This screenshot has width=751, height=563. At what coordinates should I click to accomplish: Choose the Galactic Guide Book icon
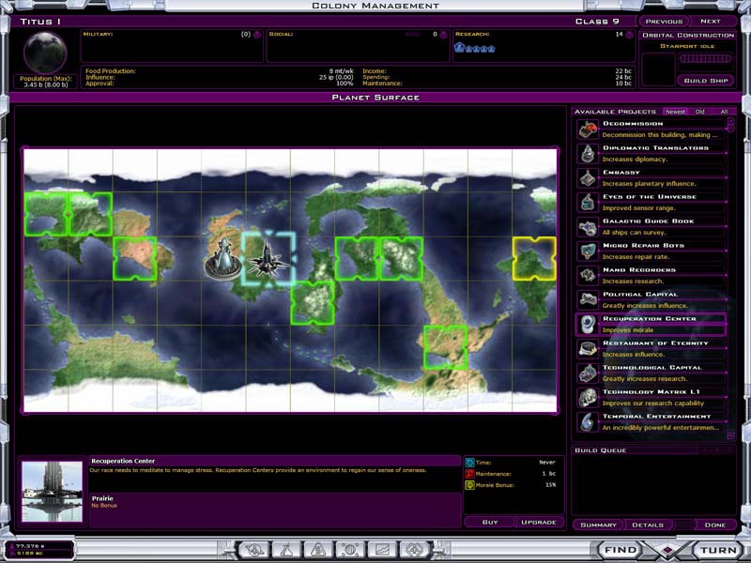[x=588, y=227]
